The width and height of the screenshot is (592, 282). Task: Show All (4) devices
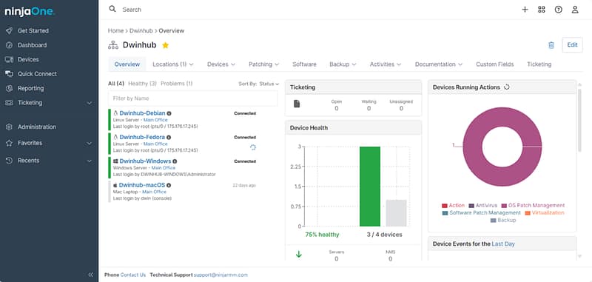tap(116, 84)
